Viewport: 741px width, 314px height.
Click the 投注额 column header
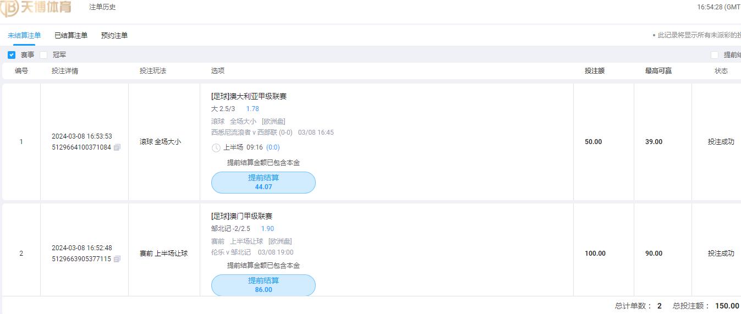[x=595, y=71]
